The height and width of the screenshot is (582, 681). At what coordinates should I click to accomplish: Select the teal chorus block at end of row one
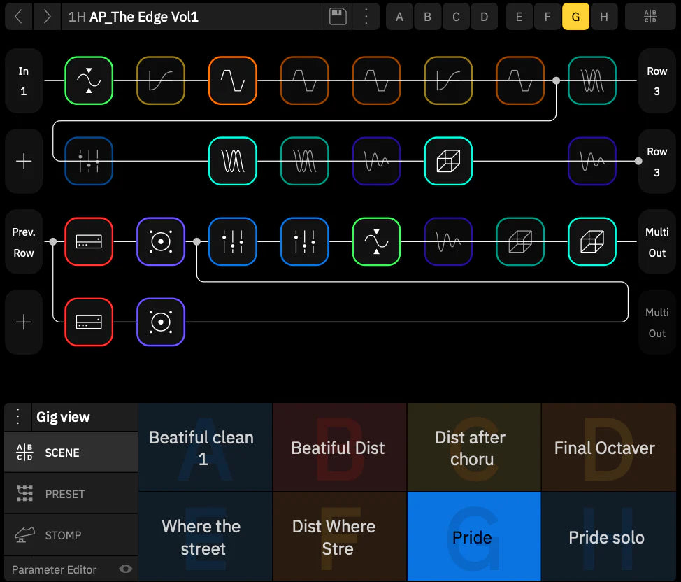tap(592, 80)
